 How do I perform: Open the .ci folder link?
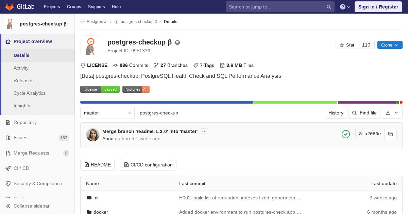[x=96, y=198]
